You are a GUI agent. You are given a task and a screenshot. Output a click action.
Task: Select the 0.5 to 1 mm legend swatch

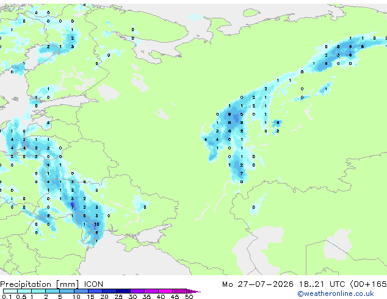click(24, 291)
